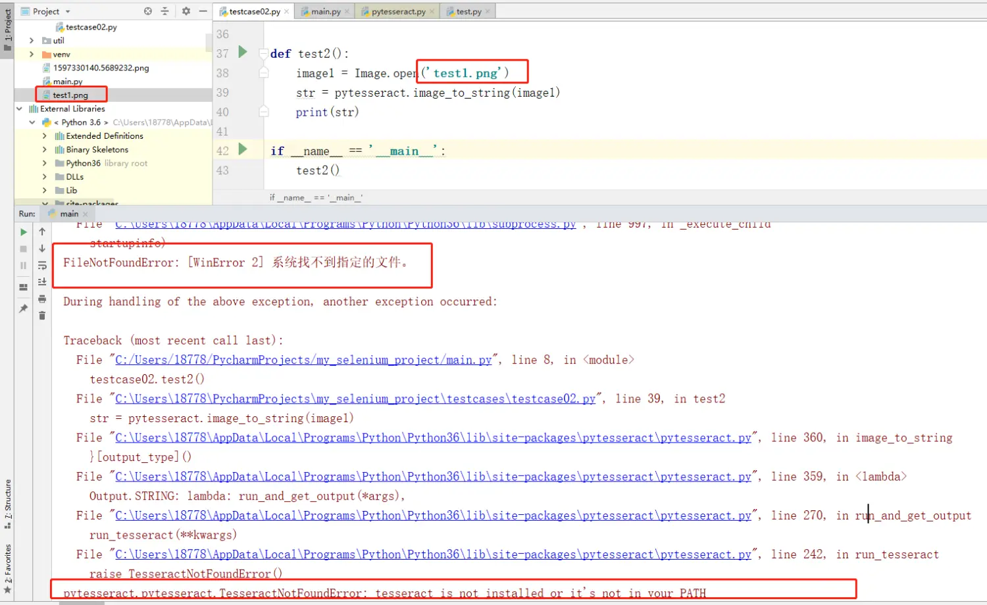Open the Project view dropdown
987x605 pixels.
(x=68, y=12)
